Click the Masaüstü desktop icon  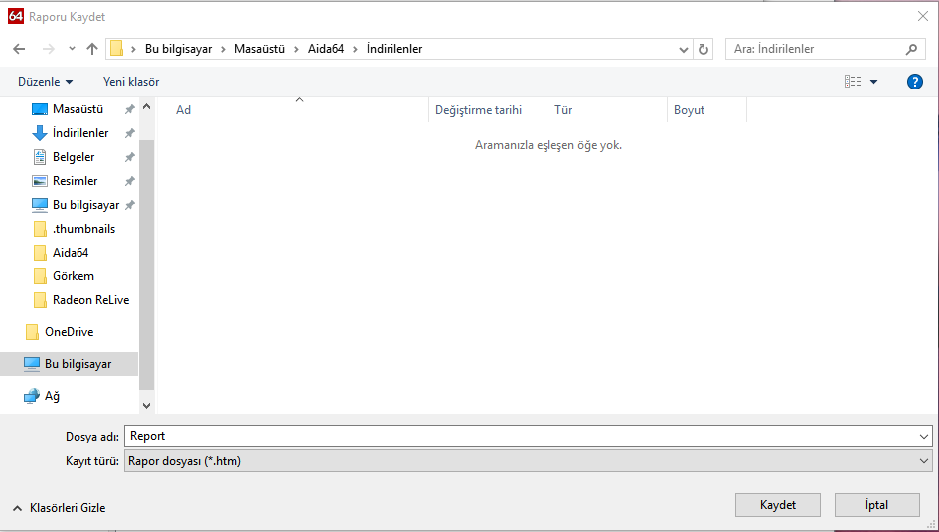[x=40, y=109]
